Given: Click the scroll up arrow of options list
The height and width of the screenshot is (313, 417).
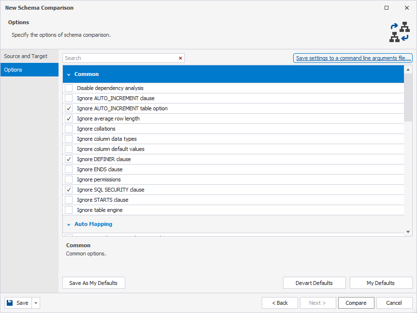Looking at the screenshot, I should 408,69.
